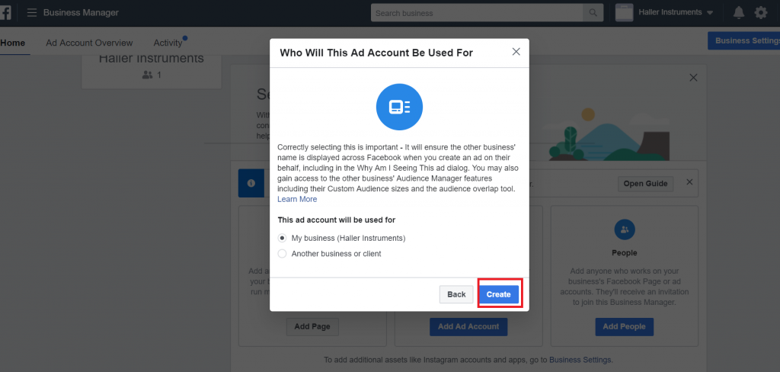Close the ad account dialog
Image resolution: width=780 pixels, height=372 pixels.
[516, 52]
